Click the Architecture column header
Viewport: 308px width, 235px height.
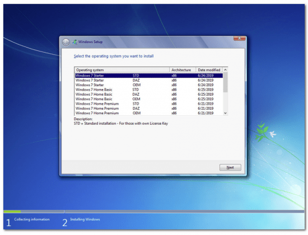coord(183,70)
